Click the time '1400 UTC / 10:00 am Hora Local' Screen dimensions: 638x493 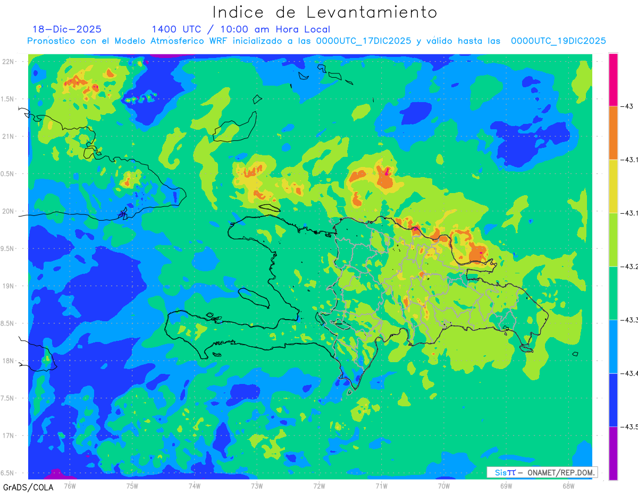coord(241,30)
